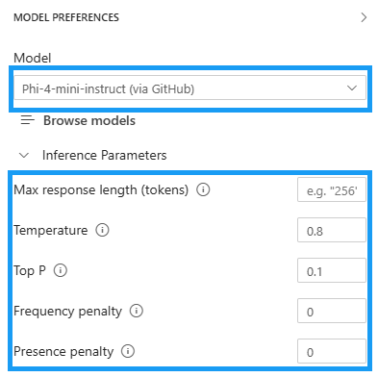The width and height of the screenshot is (378, 377).
Task: Click the model dropdown arrow
Action: tap(352, 88)
